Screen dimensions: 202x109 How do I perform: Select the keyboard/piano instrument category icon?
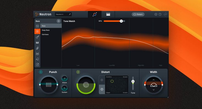click(x=37, y=43)
